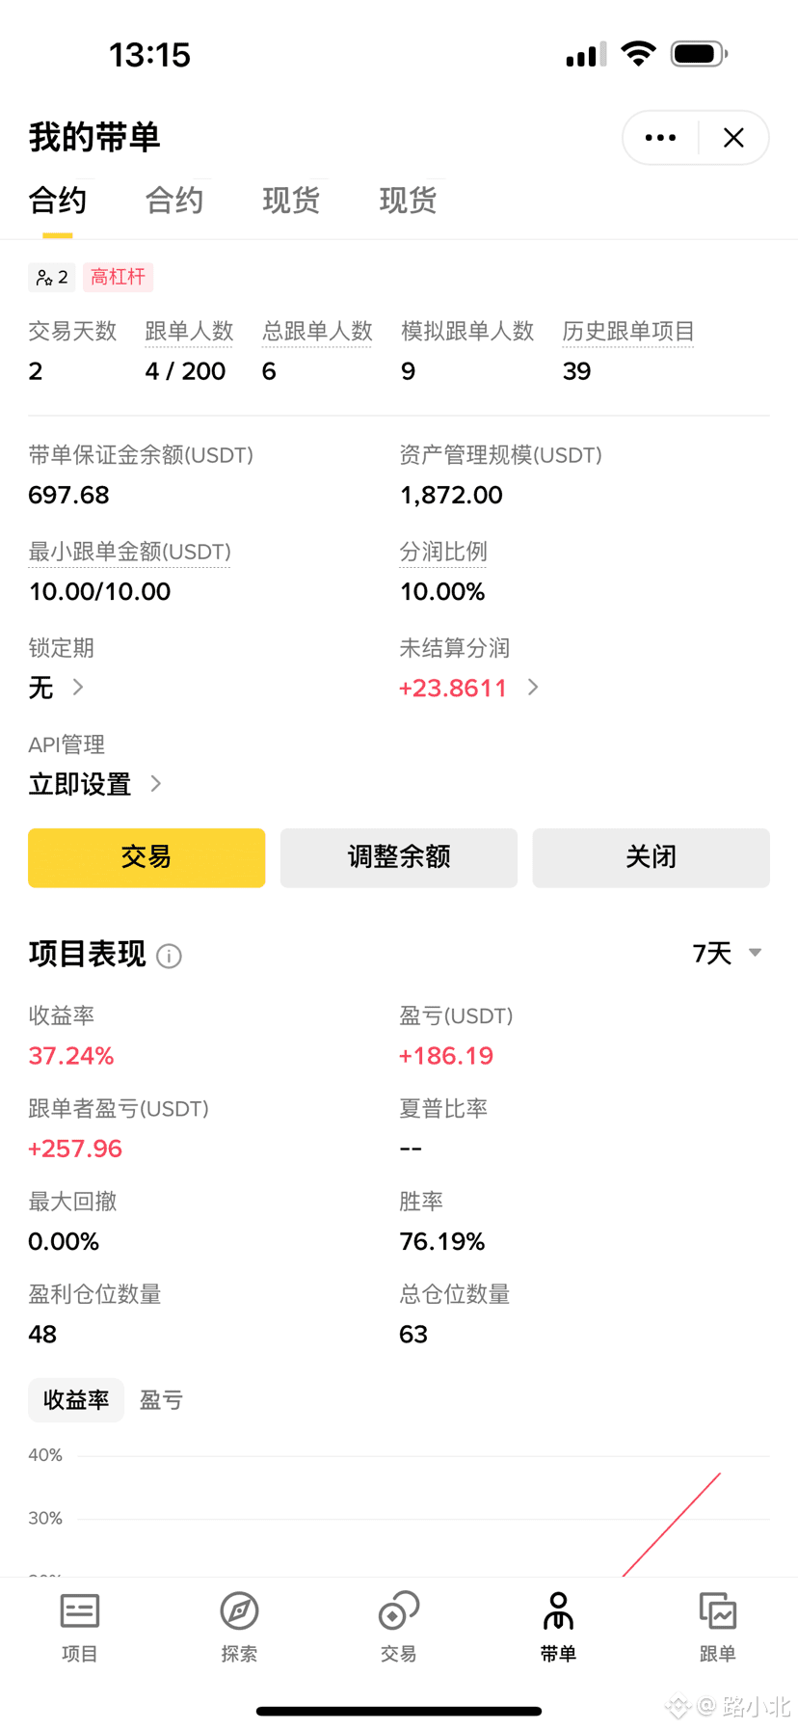Tap the followers count badge showing 2
The image size is (798, 1731).
click(52, 278)
